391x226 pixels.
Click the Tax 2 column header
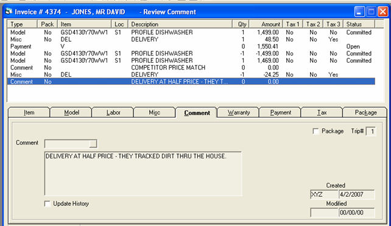point(313,24)
